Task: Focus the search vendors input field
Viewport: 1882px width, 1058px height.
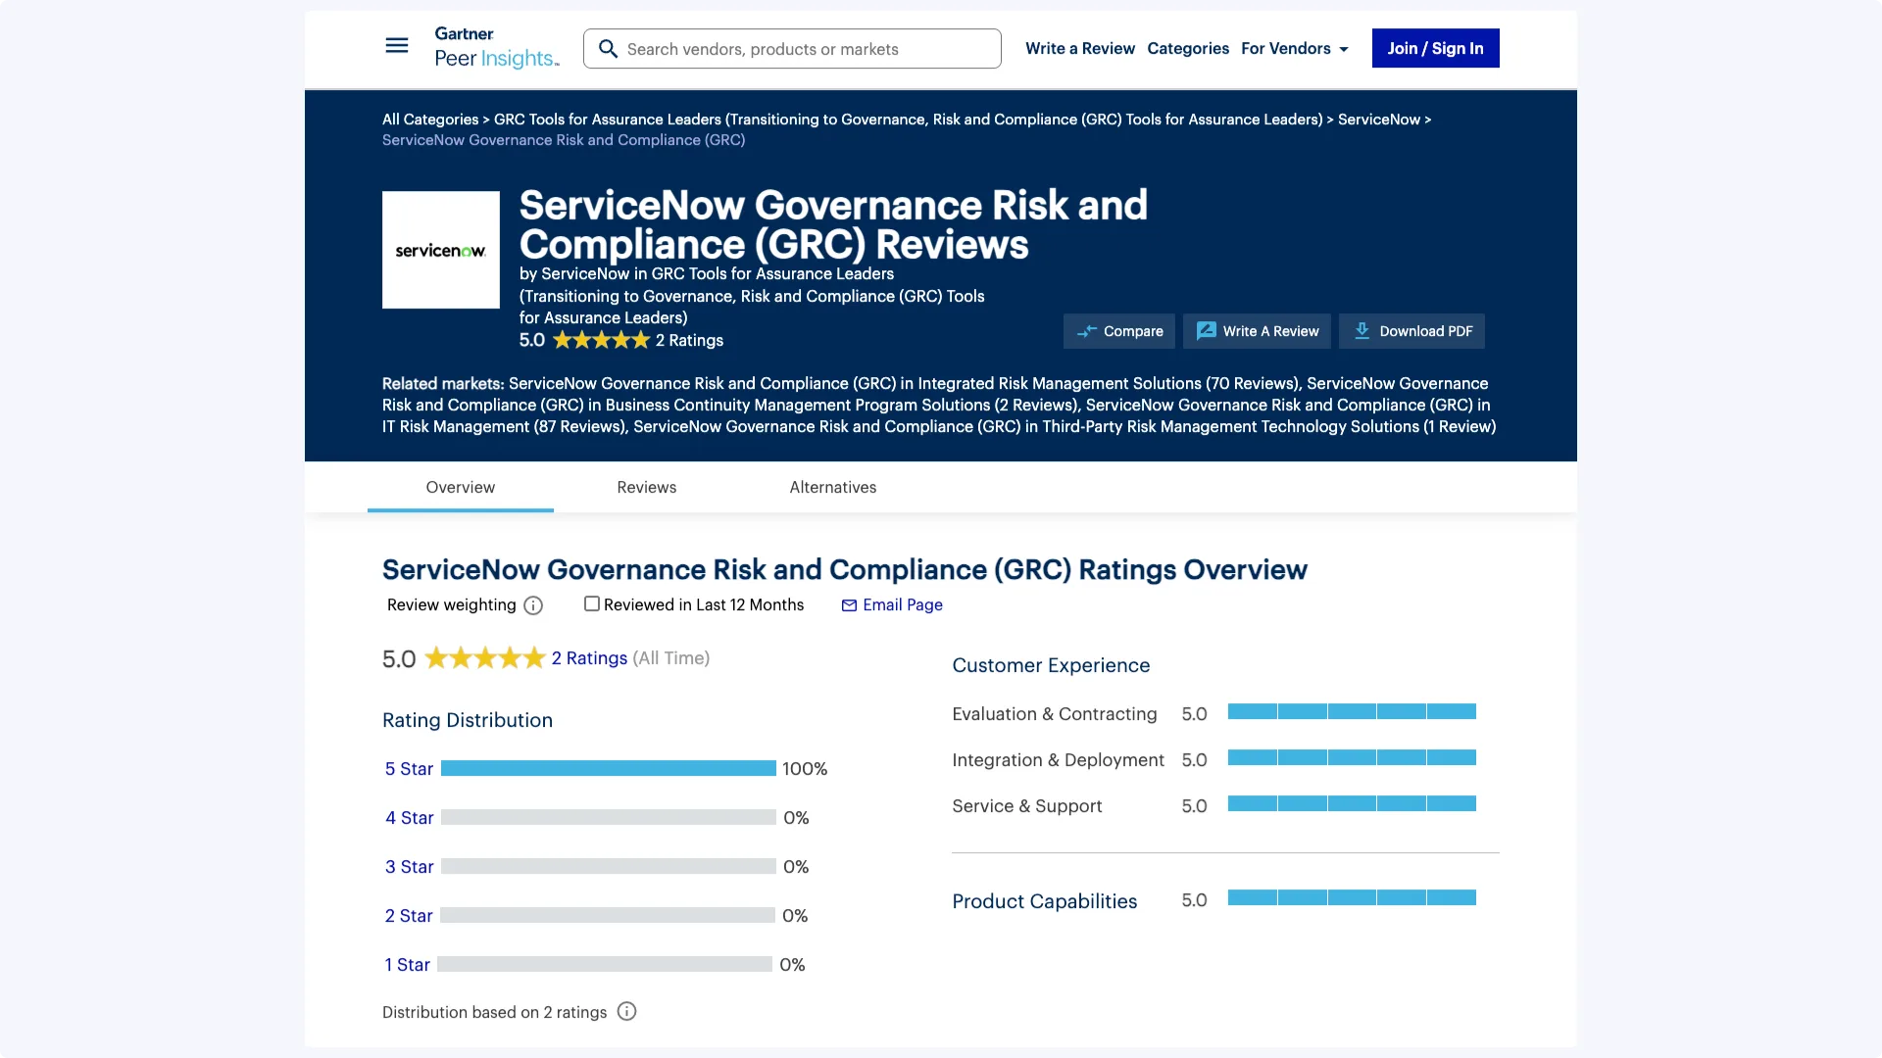Action: coord(804,49)
